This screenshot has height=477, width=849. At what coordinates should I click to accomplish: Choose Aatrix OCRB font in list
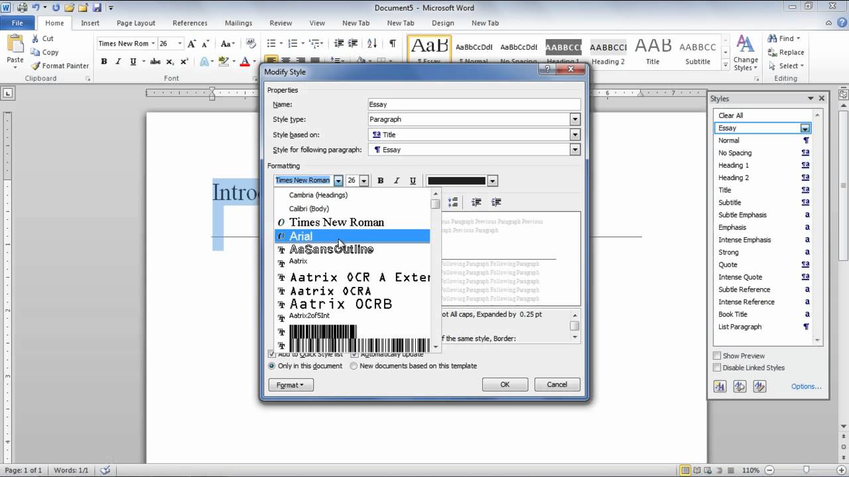352,304
